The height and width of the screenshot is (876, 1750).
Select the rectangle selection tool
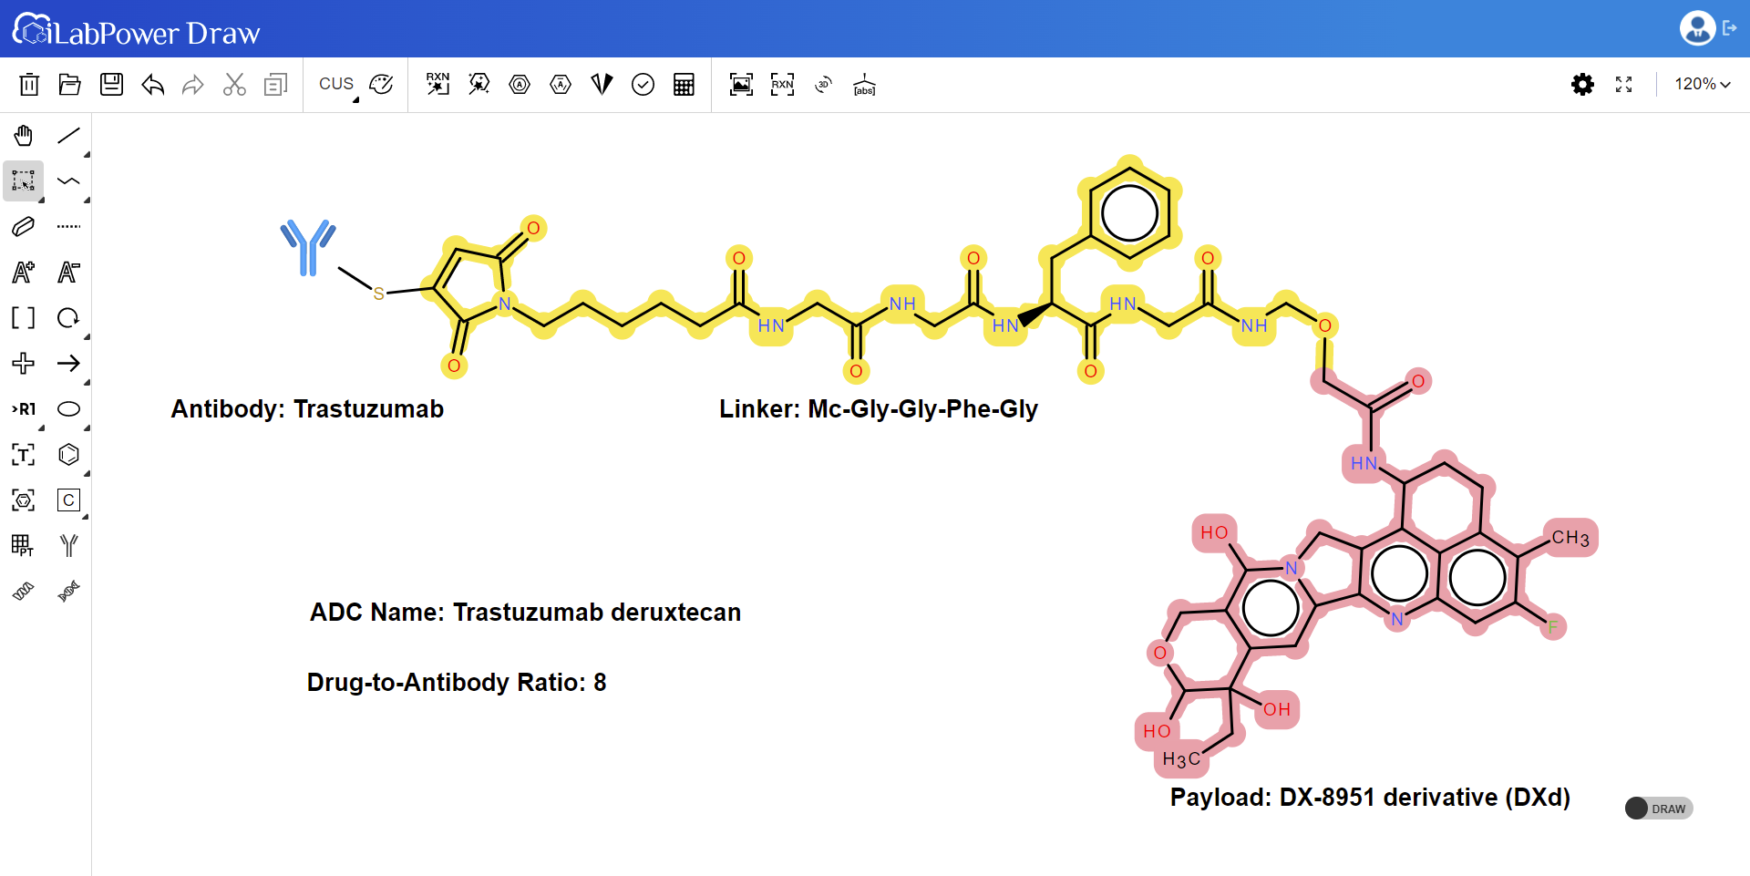(24, 180)
